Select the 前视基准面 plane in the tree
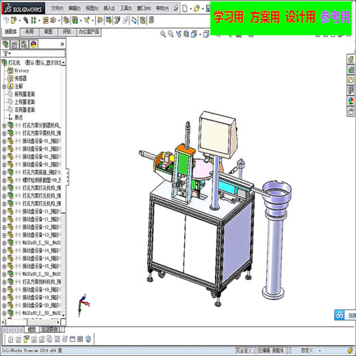 25,94
